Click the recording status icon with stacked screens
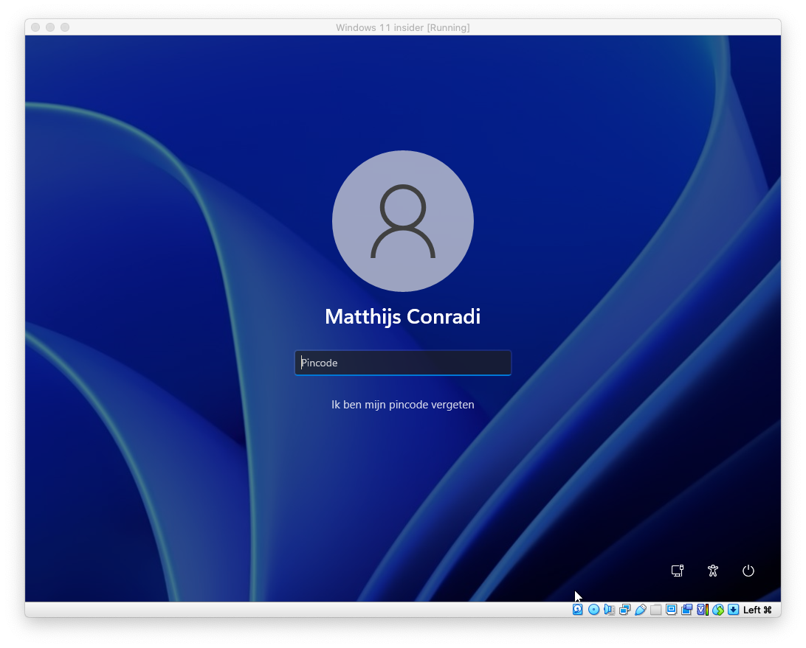Screen dimensions: 806x648 pyautogui.click(x=686, y=610)
